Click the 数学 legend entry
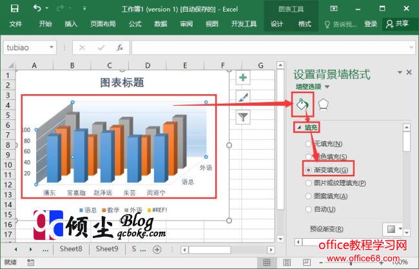The image size is (419, 269). 110,210
